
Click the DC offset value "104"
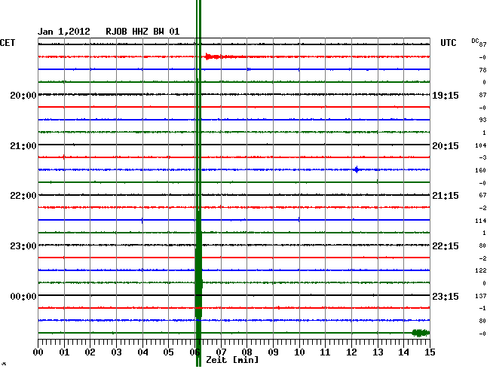point(481,145)
